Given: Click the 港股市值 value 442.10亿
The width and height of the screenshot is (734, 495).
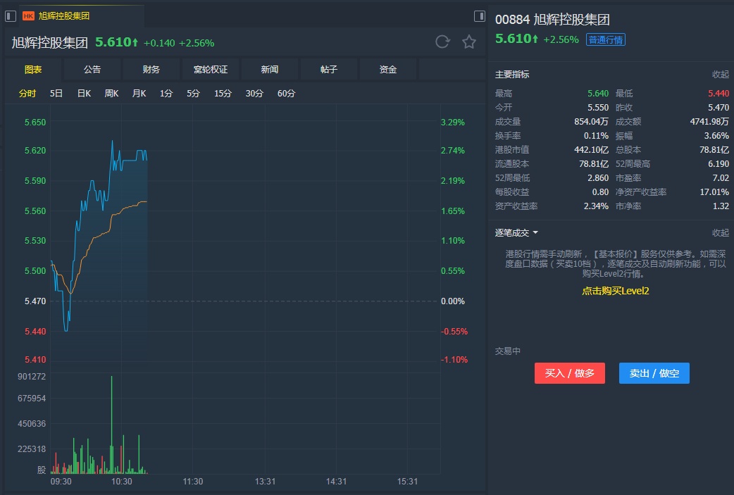Looking at the screenshot, I should click(x=591, y=150).
